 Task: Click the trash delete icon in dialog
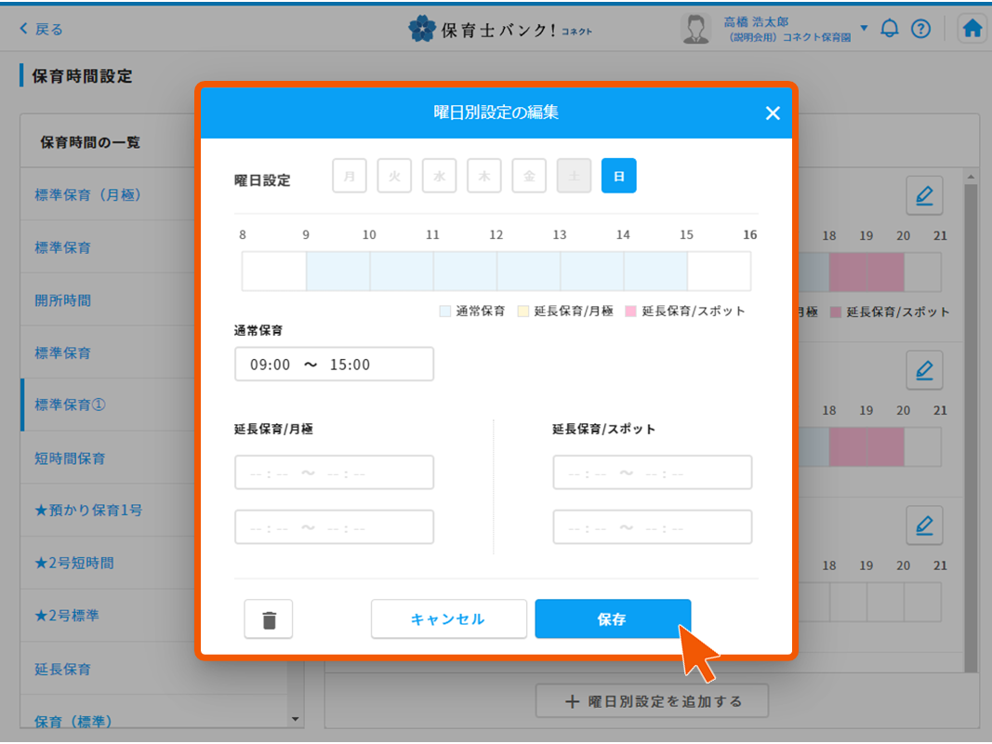pos(269,619)
